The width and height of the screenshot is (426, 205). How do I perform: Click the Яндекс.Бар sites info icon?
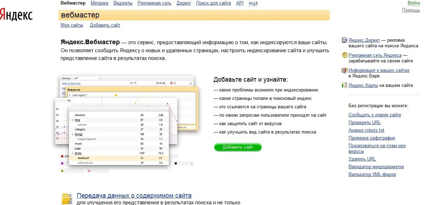point(344,70)
